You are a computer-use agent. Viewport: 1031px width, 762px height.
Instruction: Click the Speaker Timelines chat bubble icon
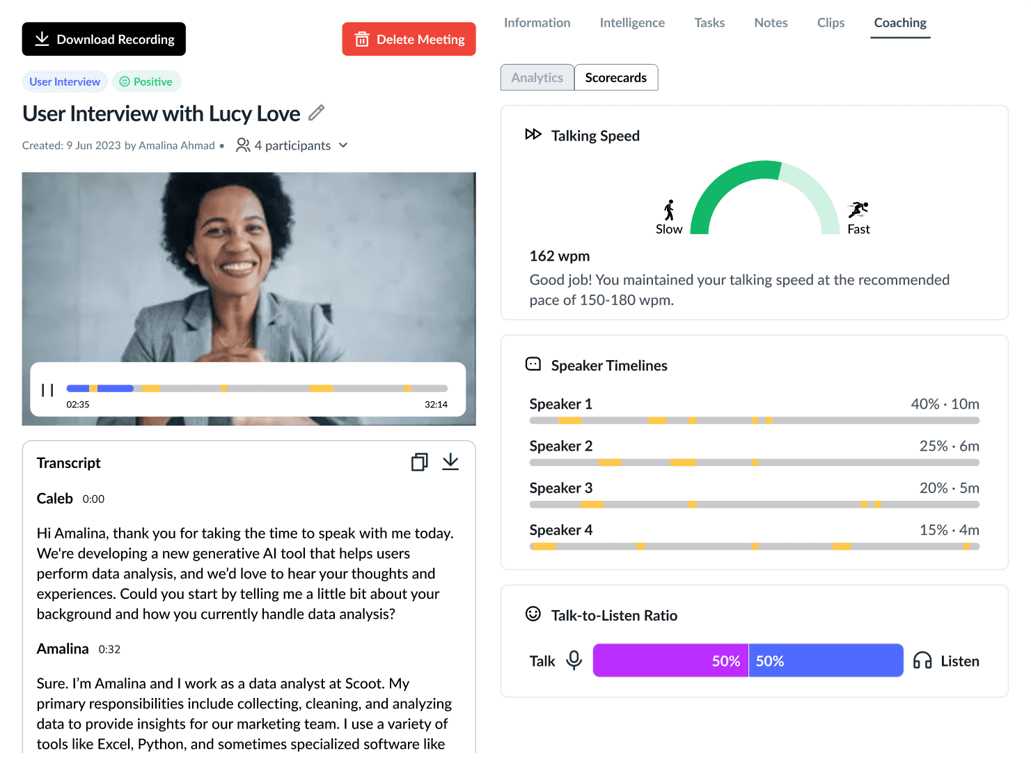click(533, 364)
